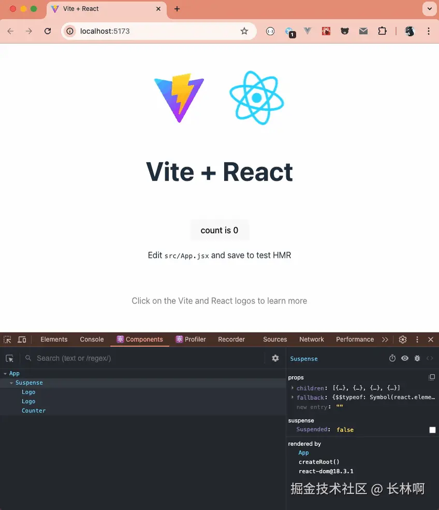This screenshot has height=510, width=439.
Task: Select the Counter component in tree
Action: [x=34, y=411]
